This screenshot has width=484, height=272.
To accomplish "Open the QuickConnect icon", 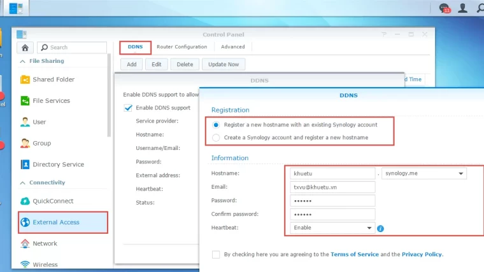I will 25,201.
